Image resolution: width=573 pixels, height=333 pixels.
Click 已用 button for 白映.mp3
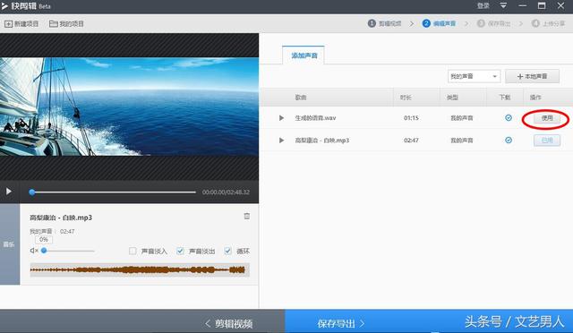pos(547,141)
